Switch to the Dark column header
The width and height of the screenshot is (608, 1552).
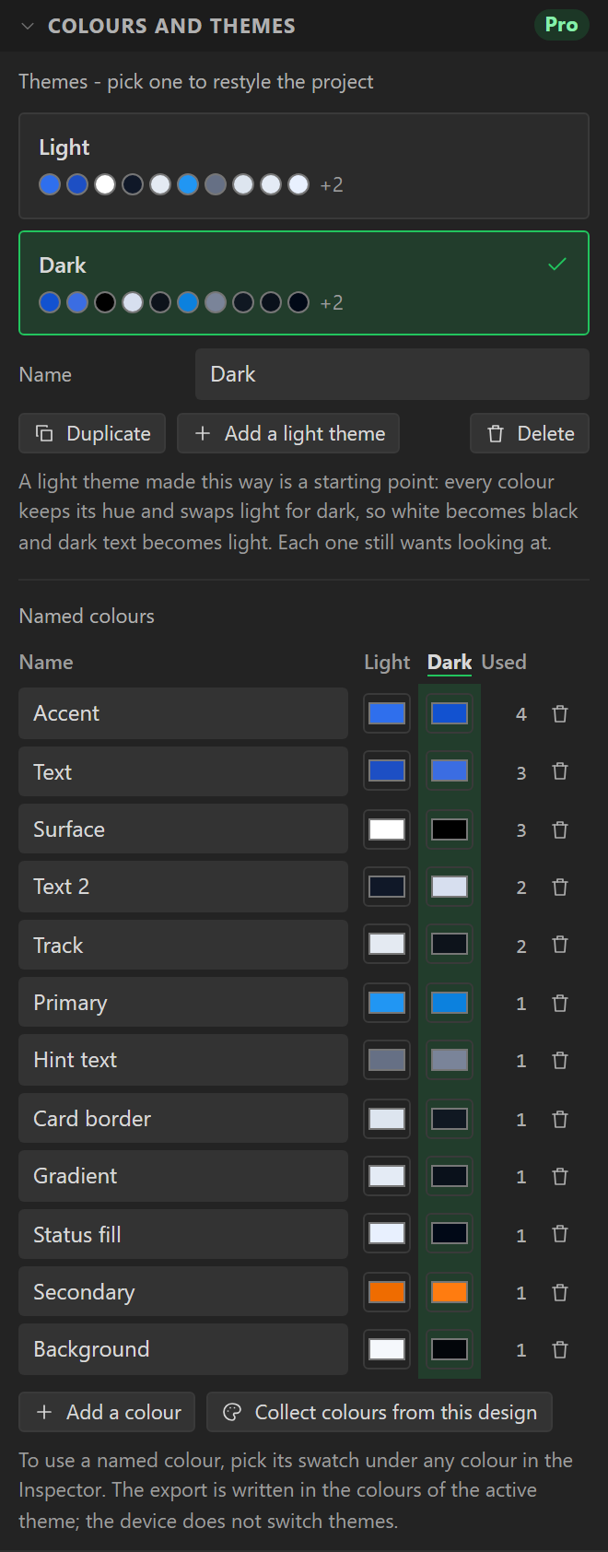[x=450, y=662]
